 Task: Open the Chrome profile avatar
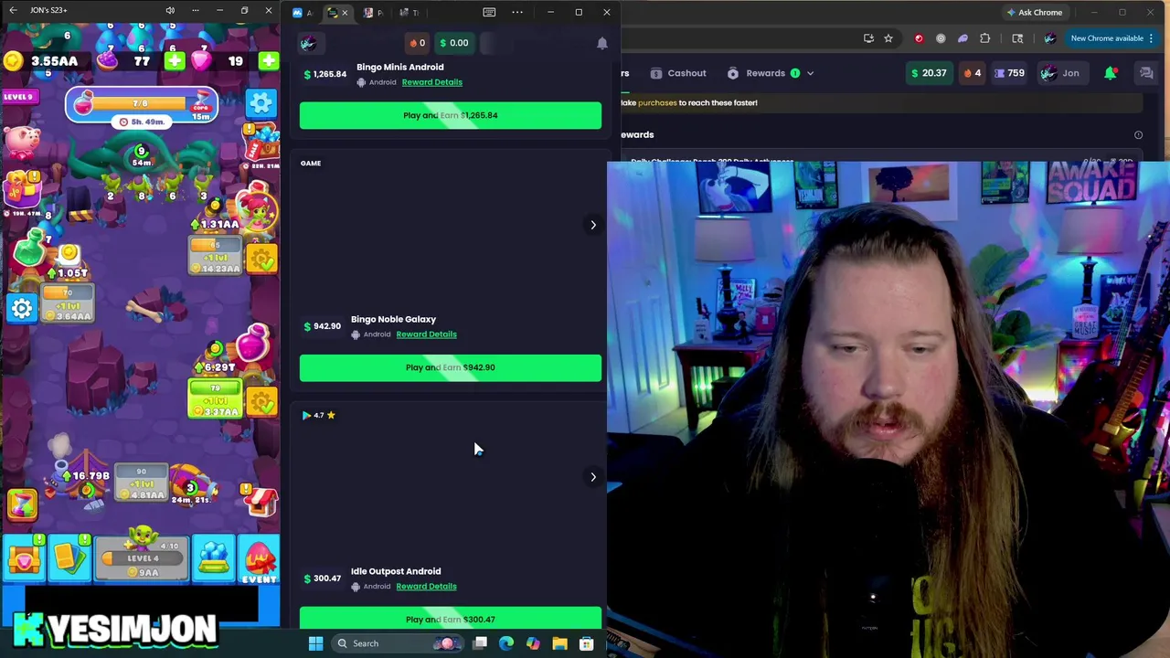click(1050, 38)
